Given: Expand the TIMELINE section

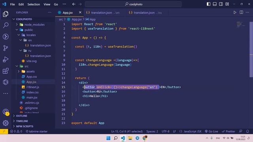Looking at the screenshot, I should (x=22, y=121).
